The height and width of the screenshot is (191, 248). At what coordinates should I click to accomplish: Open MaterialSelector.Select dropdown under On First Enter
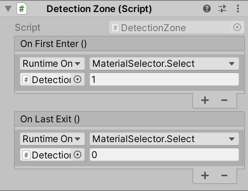click(164, 64)
